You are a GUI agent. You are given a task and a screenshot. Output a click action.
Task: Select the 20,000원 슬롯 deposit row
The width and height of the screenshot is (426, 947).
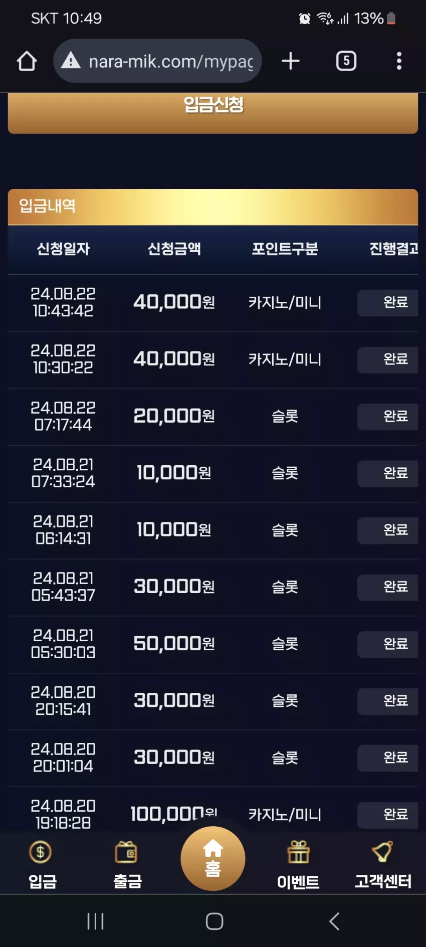click(x=213, y=416)
